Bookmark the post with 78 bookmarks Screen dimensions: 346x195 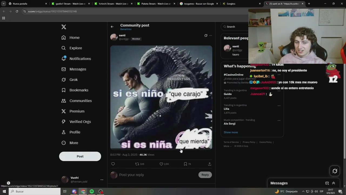187,164
